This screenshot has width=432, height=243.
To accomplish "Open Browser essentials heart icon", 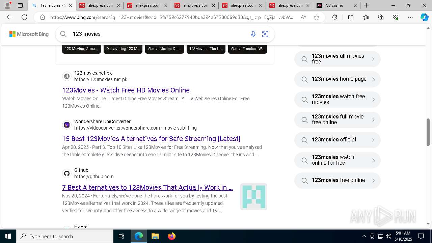I will point(396,17).
